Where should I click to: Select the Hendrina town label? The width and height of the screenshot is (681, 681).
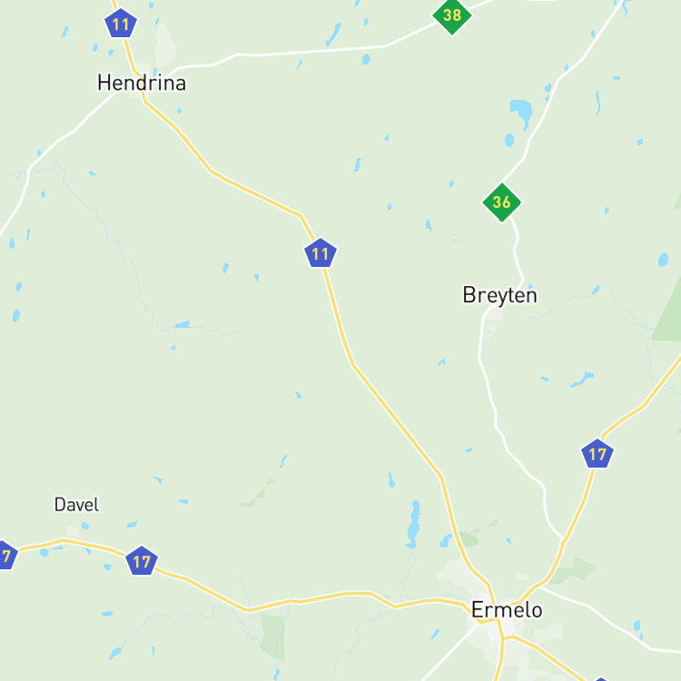pos(142,83)
